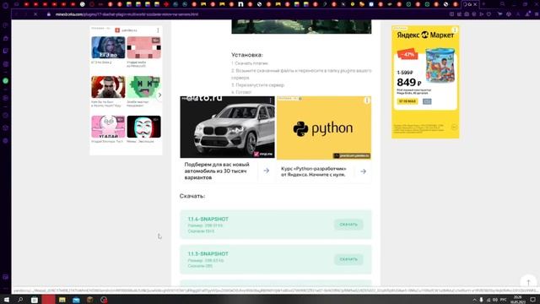This screenshot has width=540, height=304.
Task: Open the Python ad three-dot options menu
Action: coord(367,100)
